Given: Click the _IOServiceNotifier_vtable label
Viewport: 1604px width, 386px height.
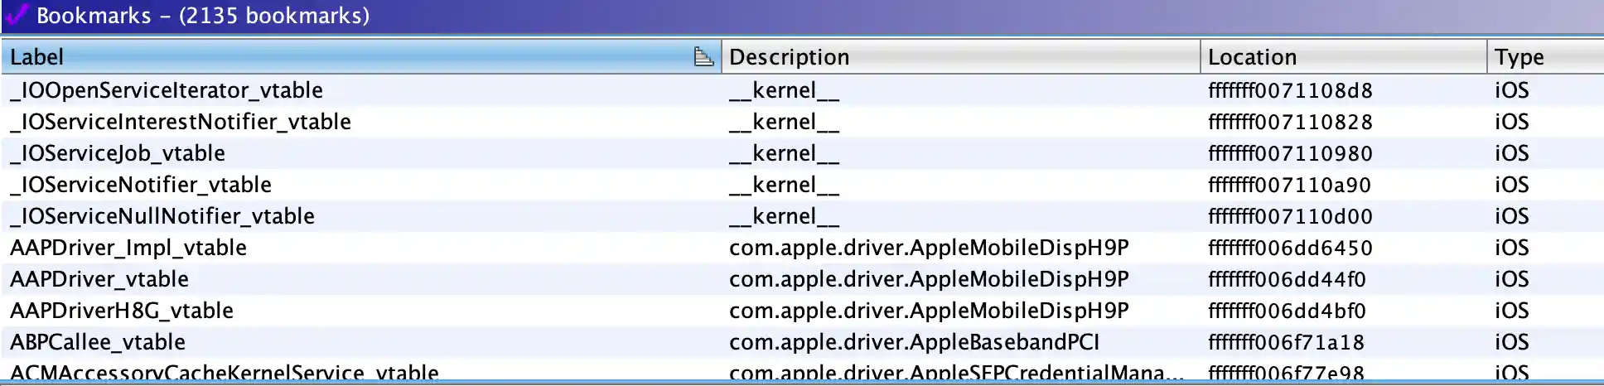Looking at the screenshot, I should [x=141, y=185].
